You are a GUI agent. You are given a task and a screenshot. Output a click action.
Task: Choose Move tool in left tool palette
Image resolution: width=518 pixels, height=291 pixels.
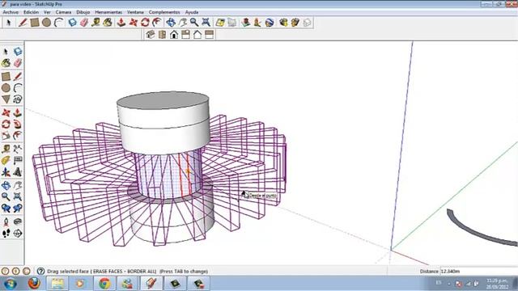point(6,113)
